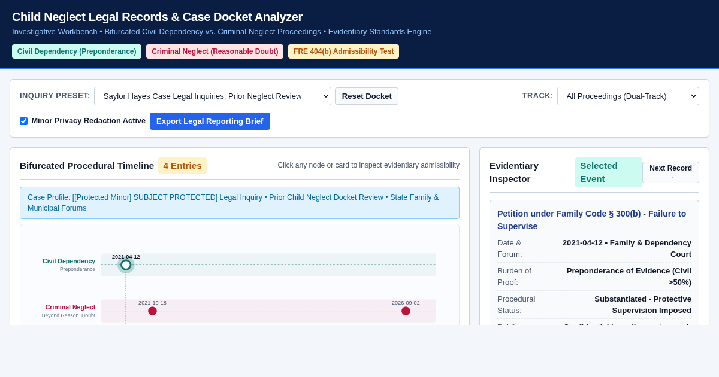
Task: Go to Next Record in inspector
Action: (670, 172)
